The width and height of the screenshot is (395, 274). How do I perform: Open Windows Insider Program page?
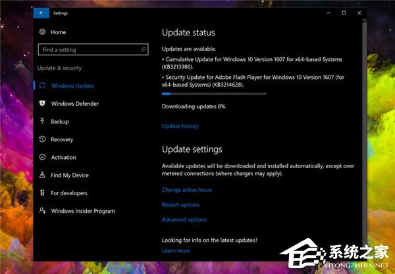tap(83, 211)
